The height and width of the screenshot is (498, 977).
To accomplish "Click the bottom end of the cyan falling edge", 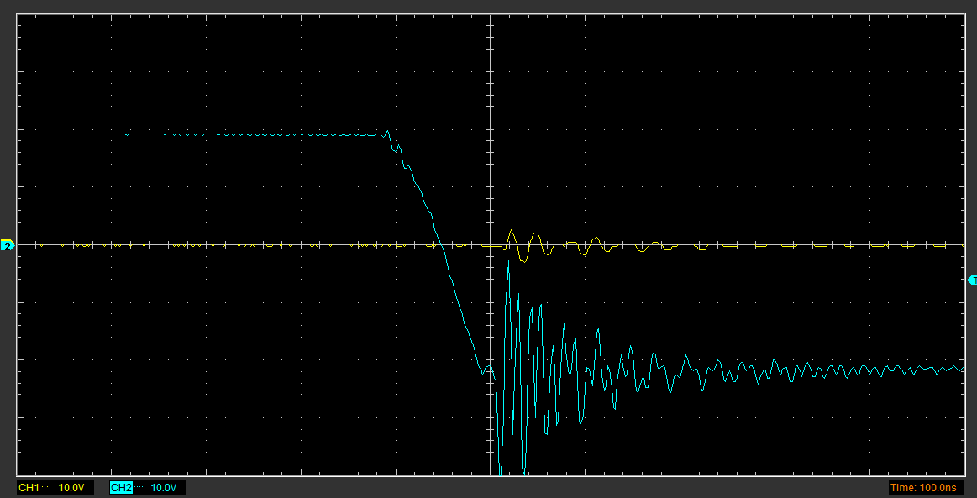I will (482, 370).
